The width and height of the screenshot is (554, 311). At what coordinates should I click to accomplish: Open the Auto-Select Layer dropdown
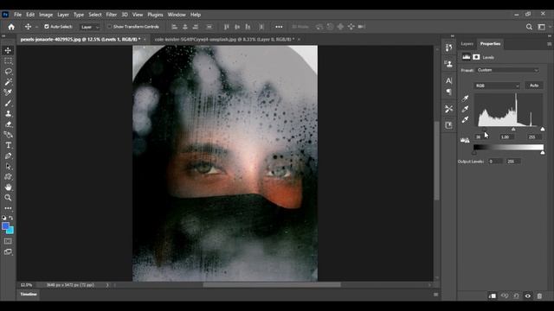[90, 27]
